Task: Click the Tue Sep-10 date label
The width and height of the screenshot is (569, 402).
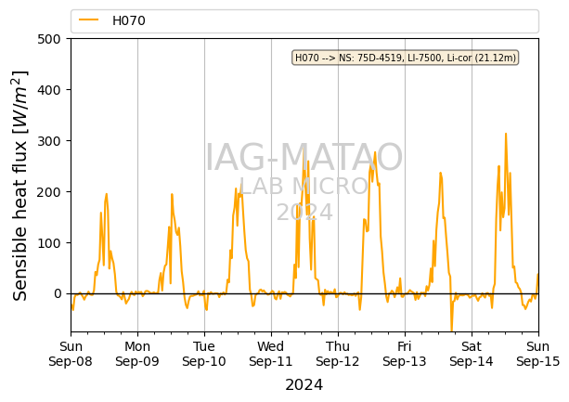Action: tap(204, 354)
